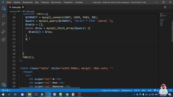Screen dimensions: 173x97
Task: Open the Run and Debug view
Action: pyautogui.click(x=4, y=32)
